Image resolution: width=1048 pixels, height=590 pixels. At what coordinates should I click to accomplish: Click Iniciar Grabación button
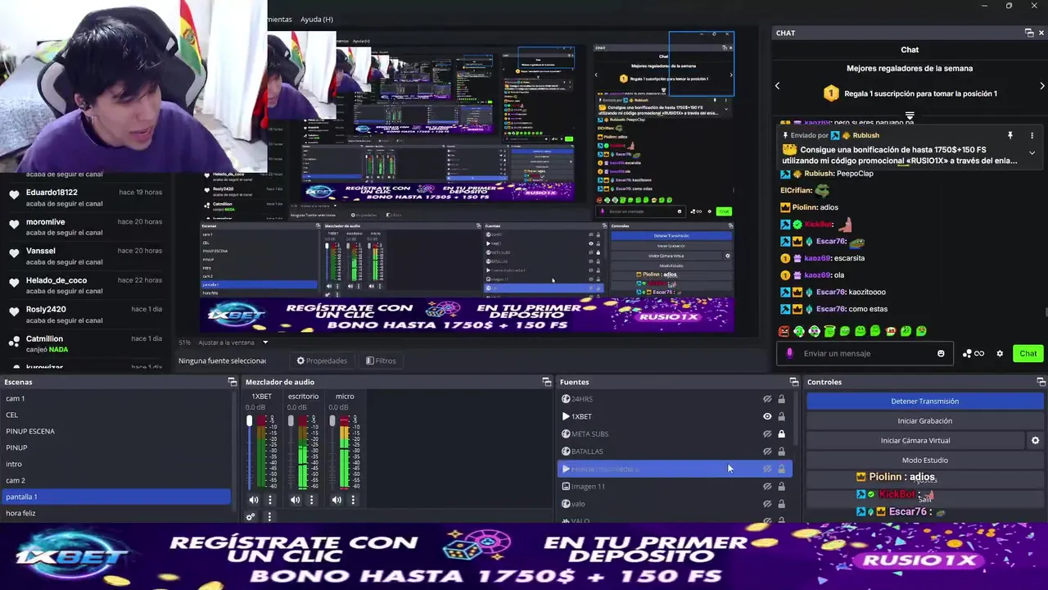(x=924, y=420)
